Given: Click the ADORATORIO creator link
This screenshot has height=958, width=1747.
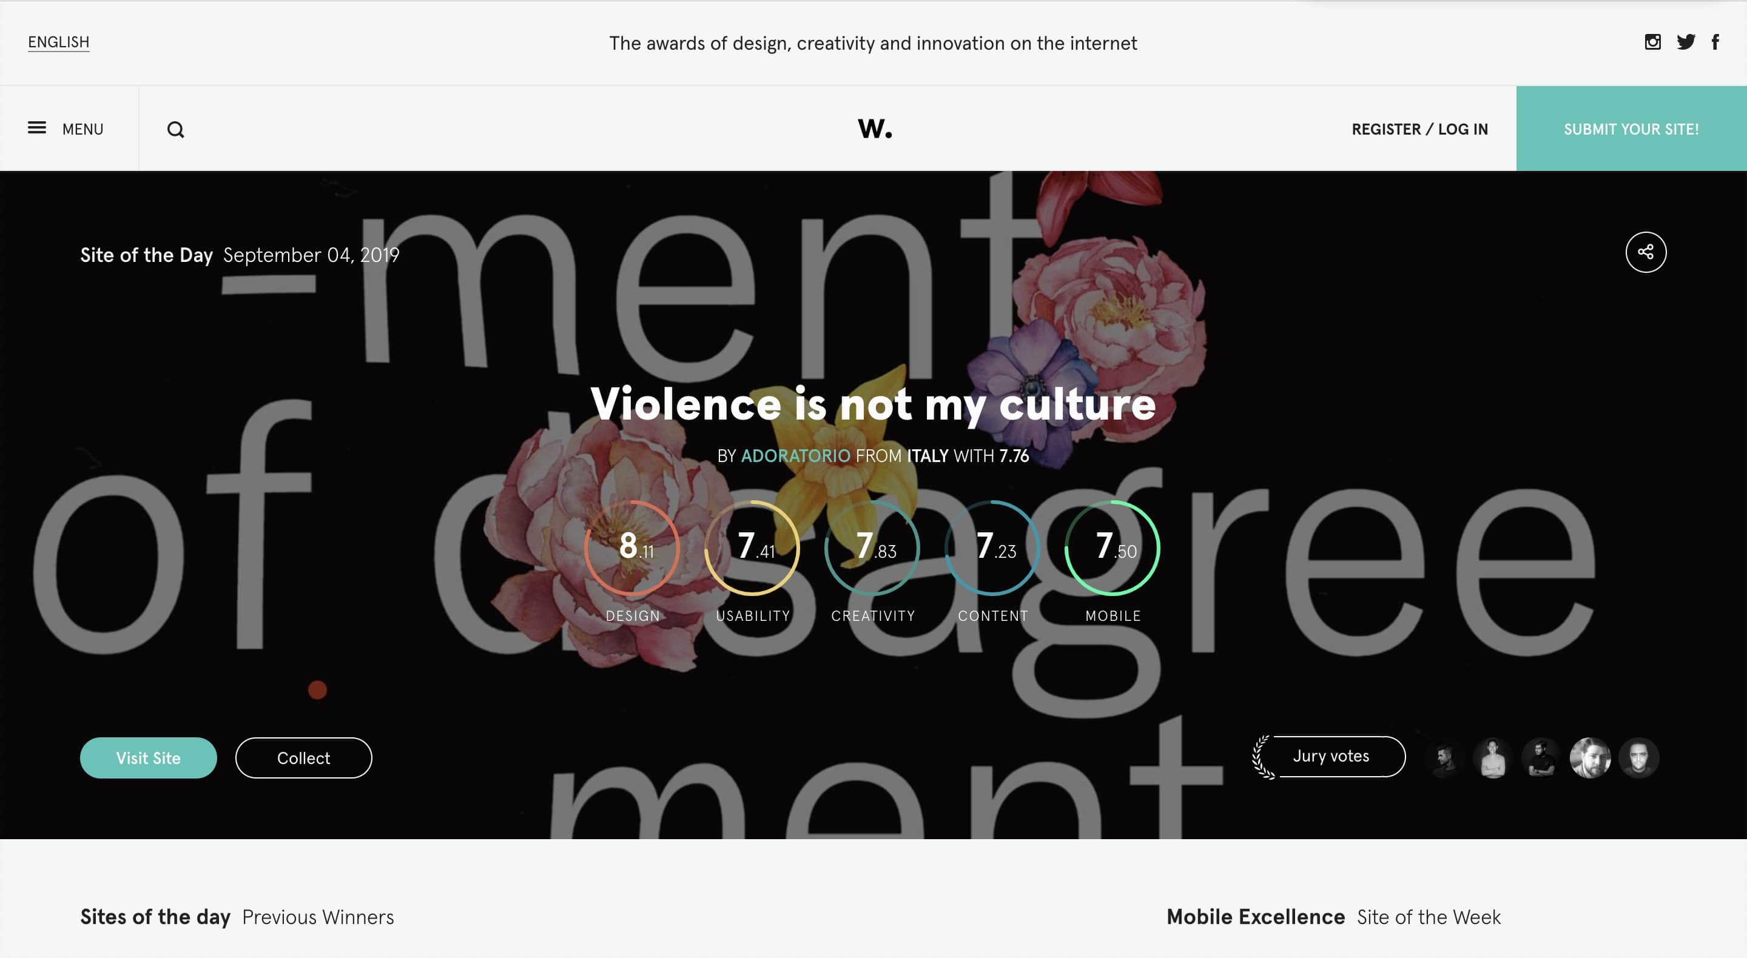Looking at the screenshot, I should [795, 455].
